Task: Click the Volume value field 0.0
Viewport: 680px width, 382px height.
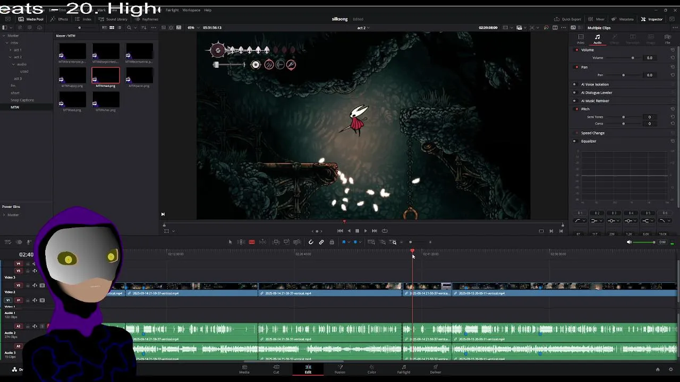Action: coord(649,58)
